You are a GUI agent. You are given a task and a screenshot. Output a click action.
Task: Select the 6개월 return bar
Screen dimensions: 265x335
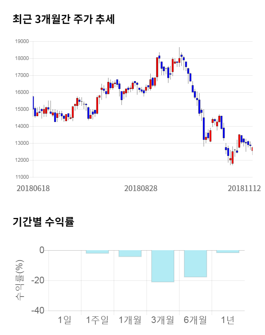[x=195, y=263]
